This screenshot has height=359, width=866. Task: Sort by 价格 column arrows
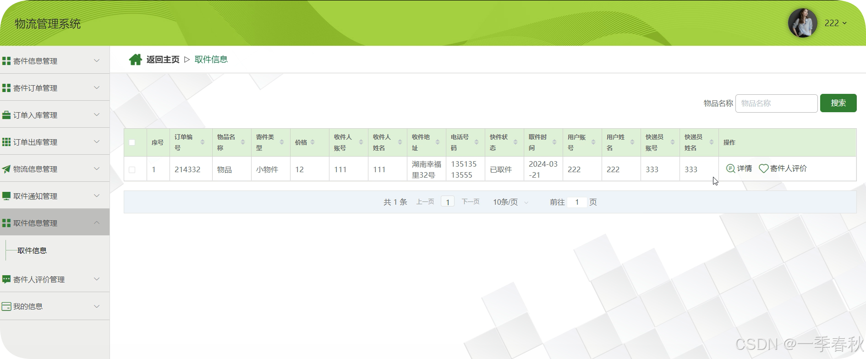point(312,142)
